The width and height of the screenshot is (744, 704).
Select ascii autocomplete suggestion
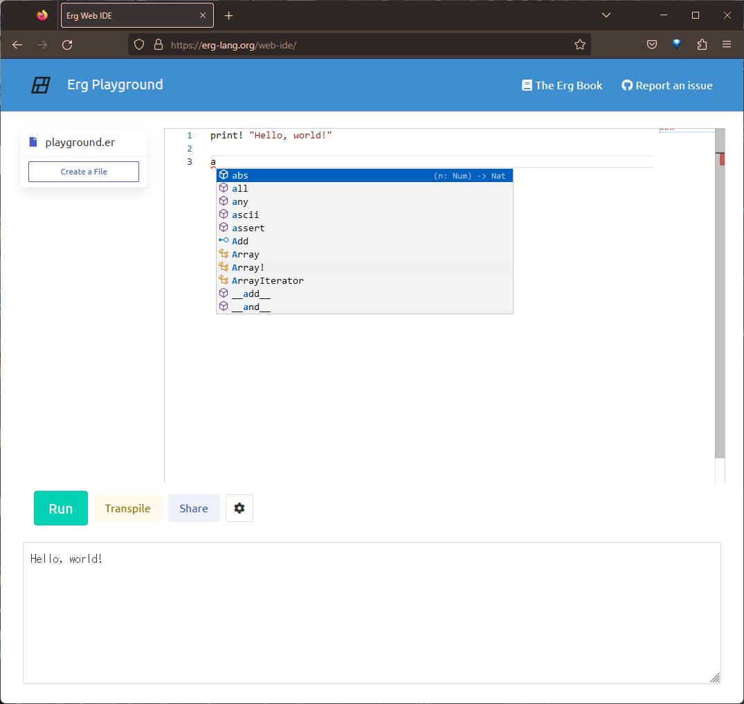(365, 215)
